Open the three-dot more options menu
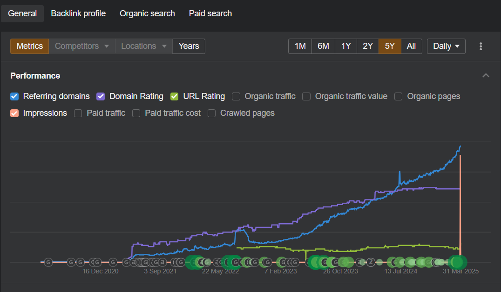This screenshot has height=292, width=501. tap(481, 46)
